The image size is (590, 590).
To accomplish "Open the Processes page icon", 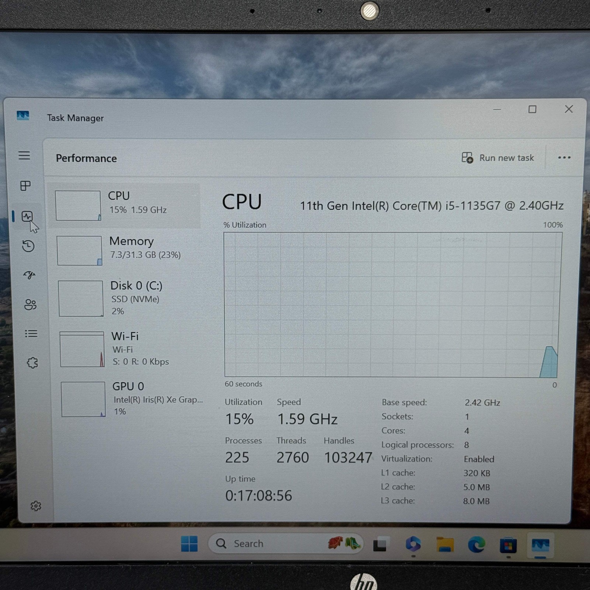I will pyautogui.click(x=25, y=186).
